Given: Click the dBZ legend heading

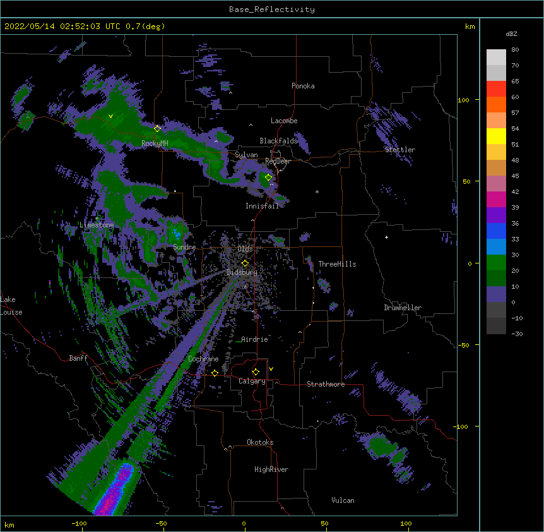Looking at the screenshot, I should pyautogui.click(x=511, y=34).
